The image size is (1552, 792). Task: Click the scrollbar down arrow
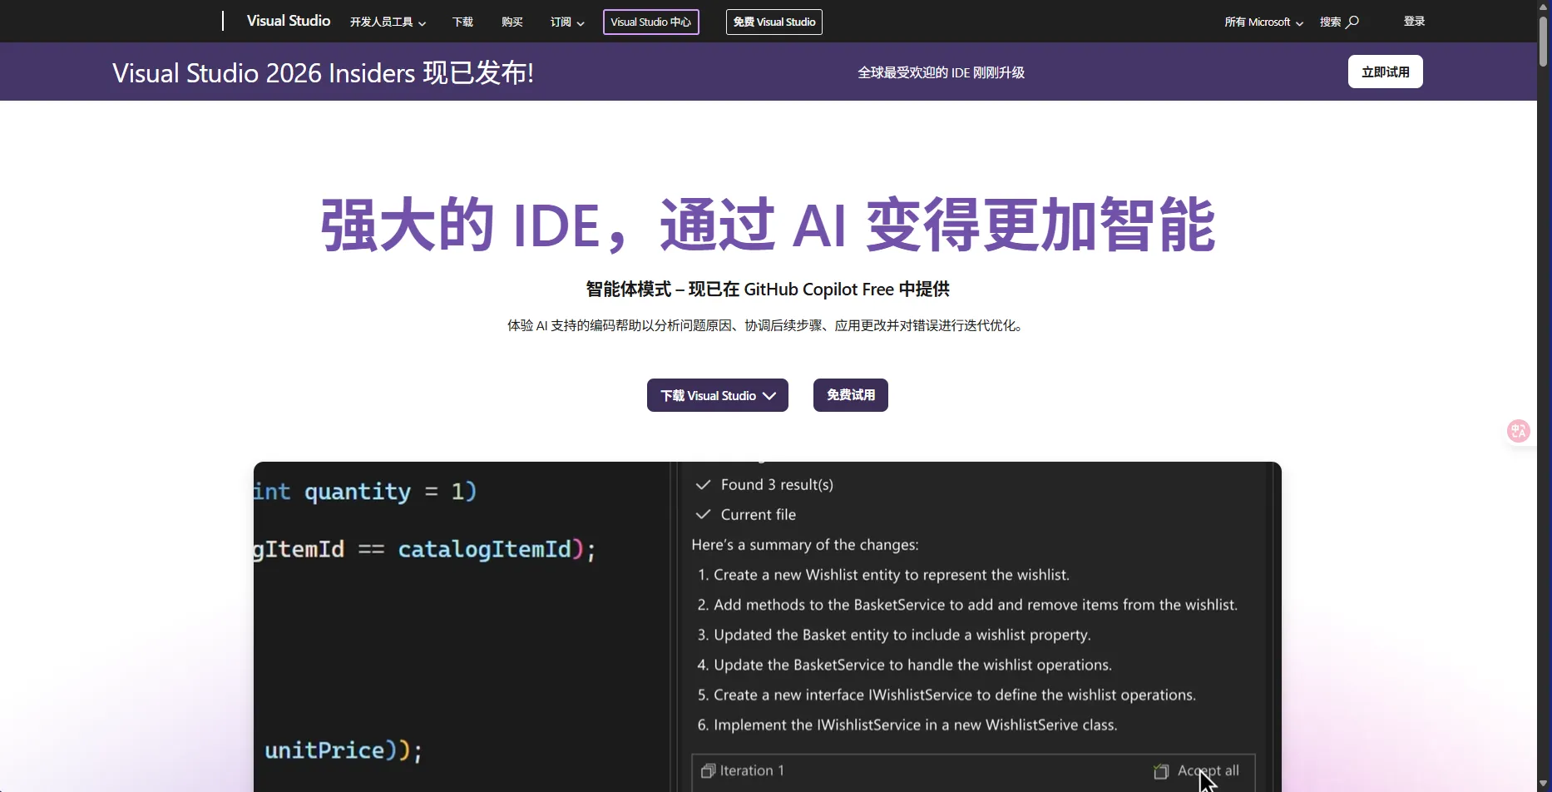1544,785
